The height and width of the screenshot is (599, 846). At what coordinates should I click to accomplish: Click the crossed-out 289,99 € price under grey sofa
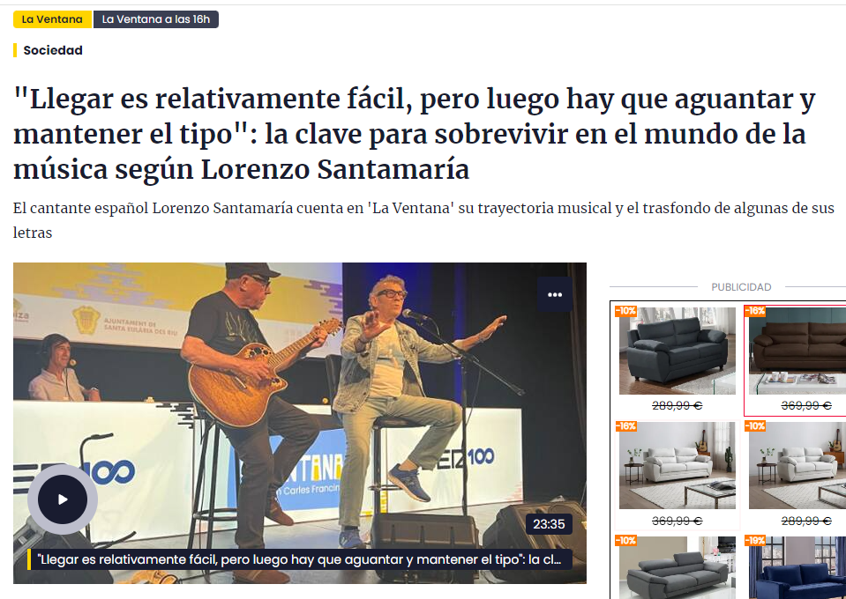tap(678, 405)
